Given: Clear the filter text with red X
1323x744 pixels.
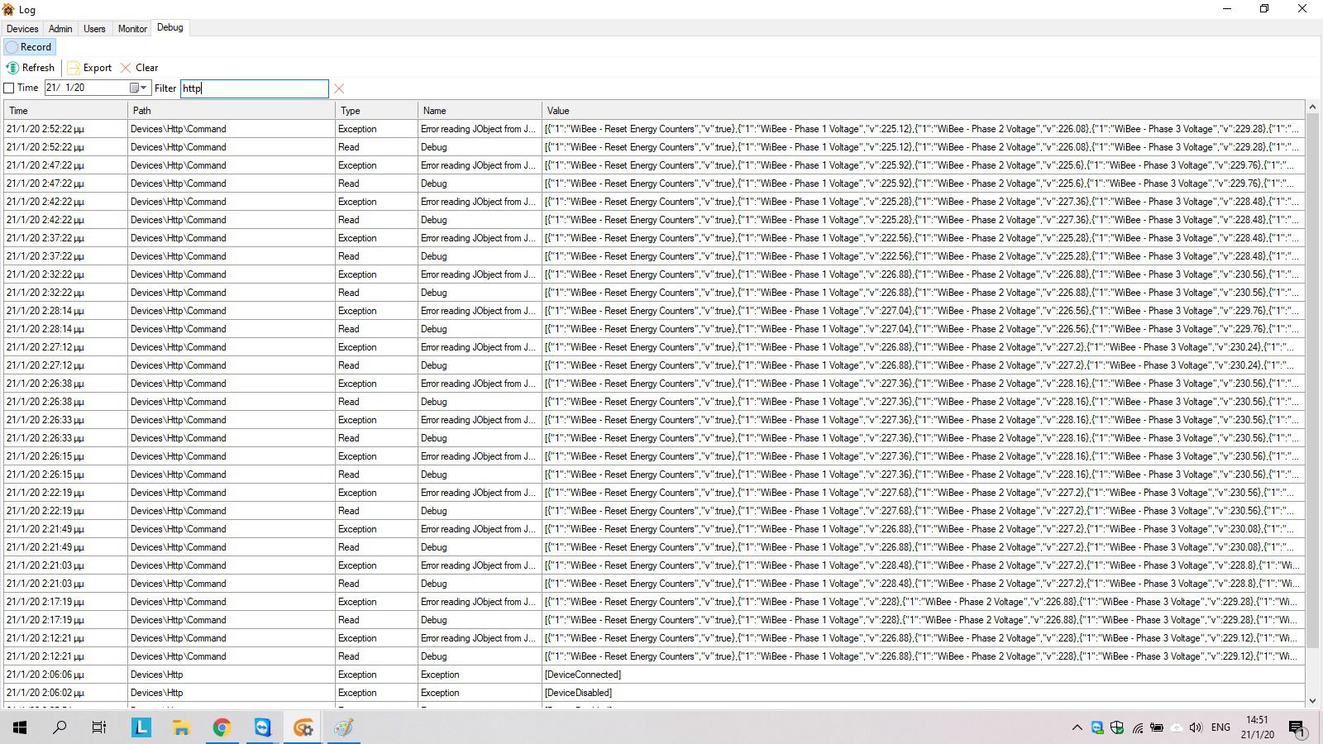Looking at the screenshot, I should [339, 88].
